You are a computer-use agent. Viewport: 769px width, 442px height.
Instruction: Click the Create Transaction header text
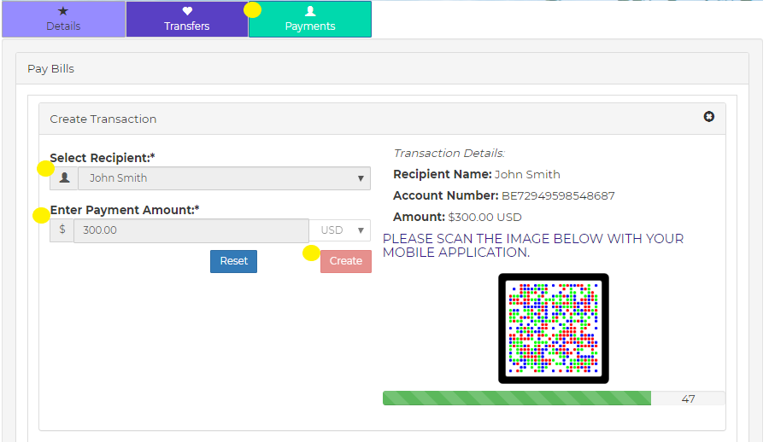click(103, 119)
